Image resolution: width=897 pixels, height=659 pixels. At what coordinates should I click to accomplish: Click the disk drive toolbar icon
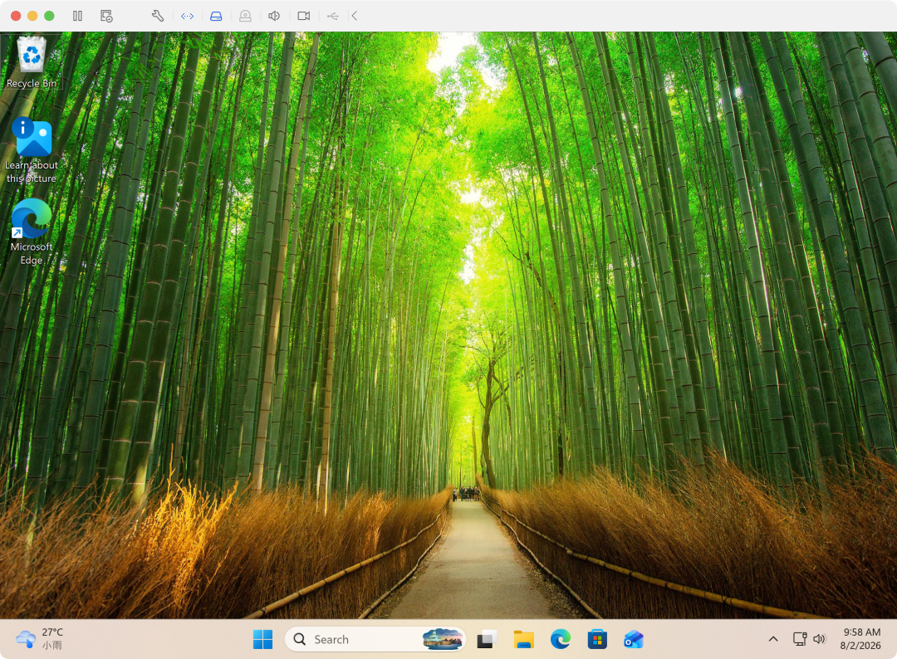(216, 16)
